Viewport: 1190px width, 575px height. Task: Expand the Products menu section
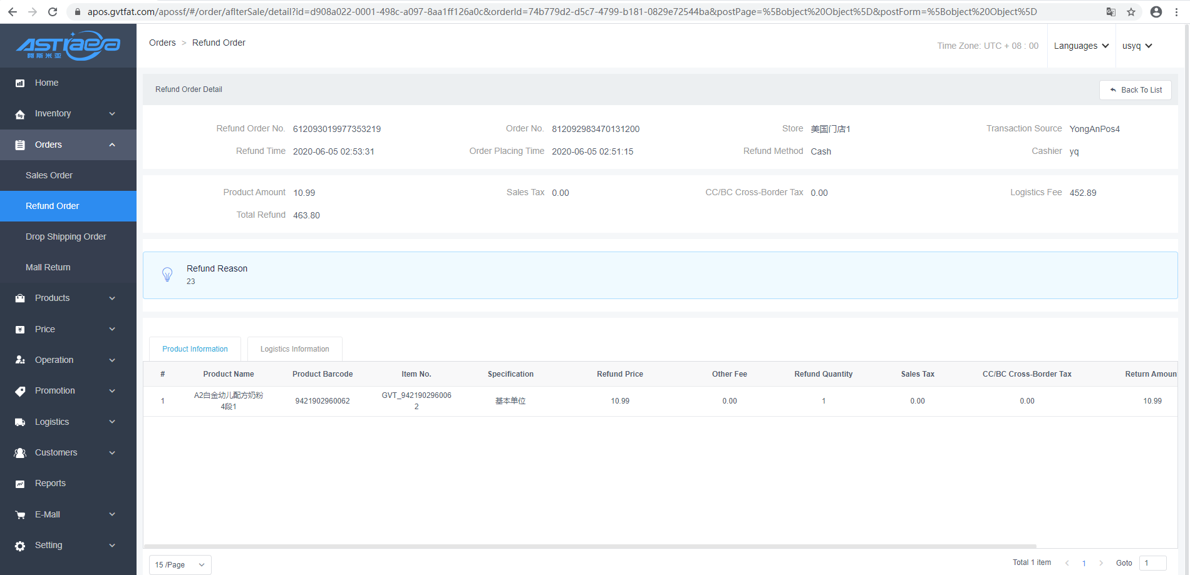(x=68, y=298)
